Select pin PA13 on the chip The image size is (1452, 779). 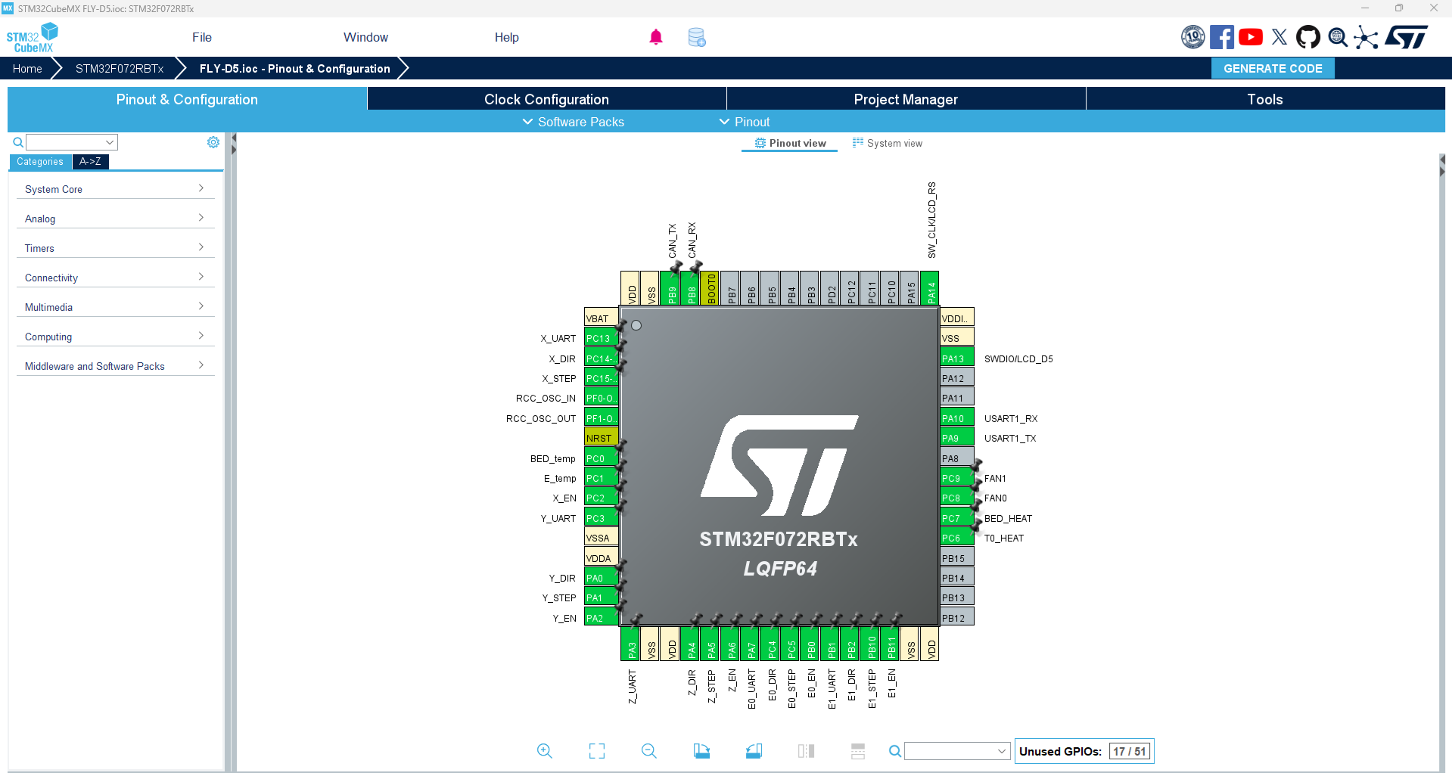pyautogui.click(x=956, y=358)
